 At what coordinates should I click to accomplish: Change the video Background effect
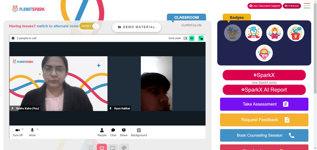[139, 132]
